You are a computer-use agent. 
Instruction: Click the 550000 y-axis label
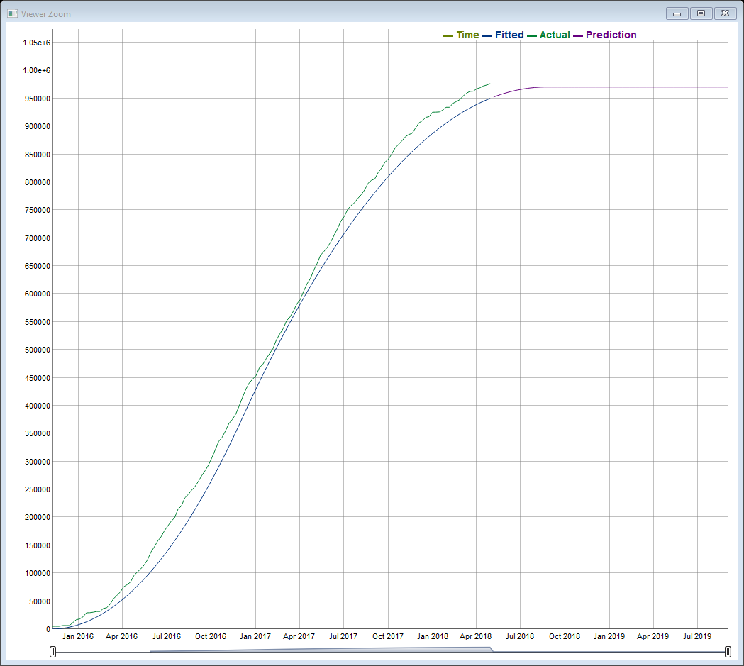[38, 322]
